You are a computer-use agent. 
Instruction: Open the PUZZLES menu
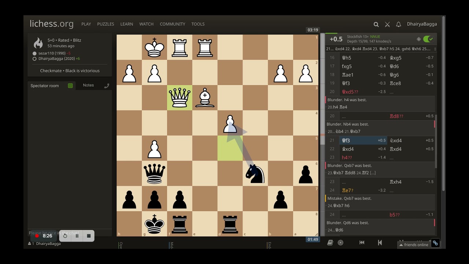click(x=106, y=24)
